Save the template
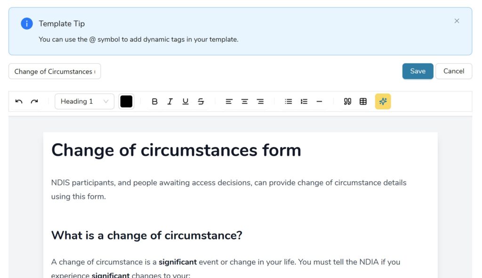The image size is (482, 278). pos(418,71)
